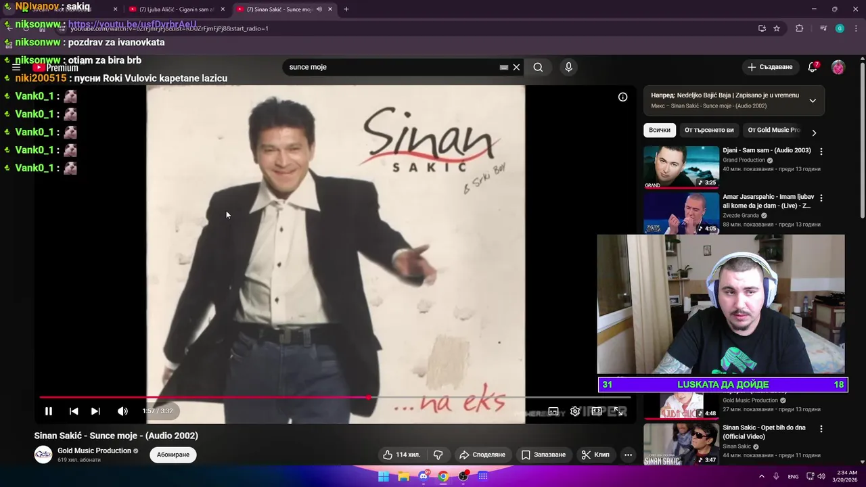The width and height of the screenshot is (866, 487).
Task: Open the video info card icon
Action: point(623,97)
